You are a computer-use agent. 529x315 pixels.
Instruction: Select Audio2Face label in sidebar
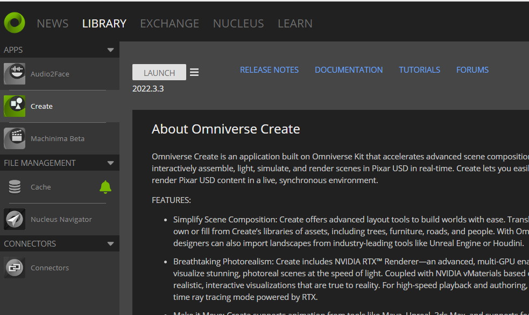click(50, 74)
